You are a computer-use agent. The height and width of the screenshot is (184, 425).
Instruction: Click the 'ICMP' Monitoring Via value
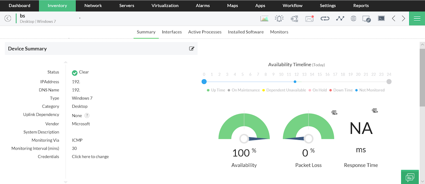pos(77,140)
